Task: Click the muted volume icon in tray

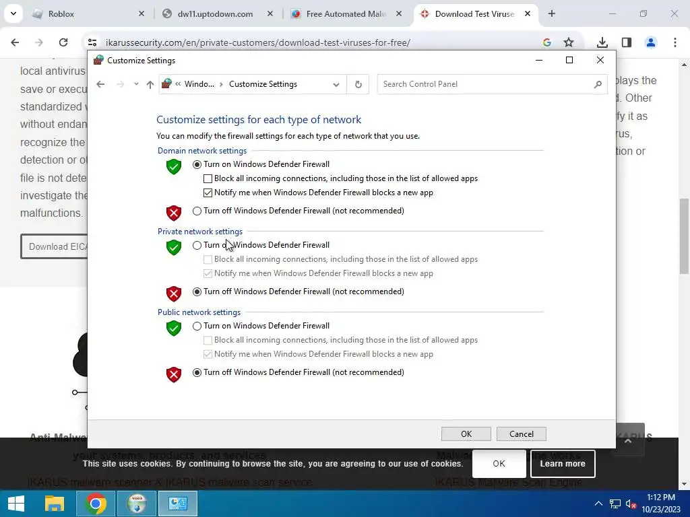Action: tap(631, 504)
